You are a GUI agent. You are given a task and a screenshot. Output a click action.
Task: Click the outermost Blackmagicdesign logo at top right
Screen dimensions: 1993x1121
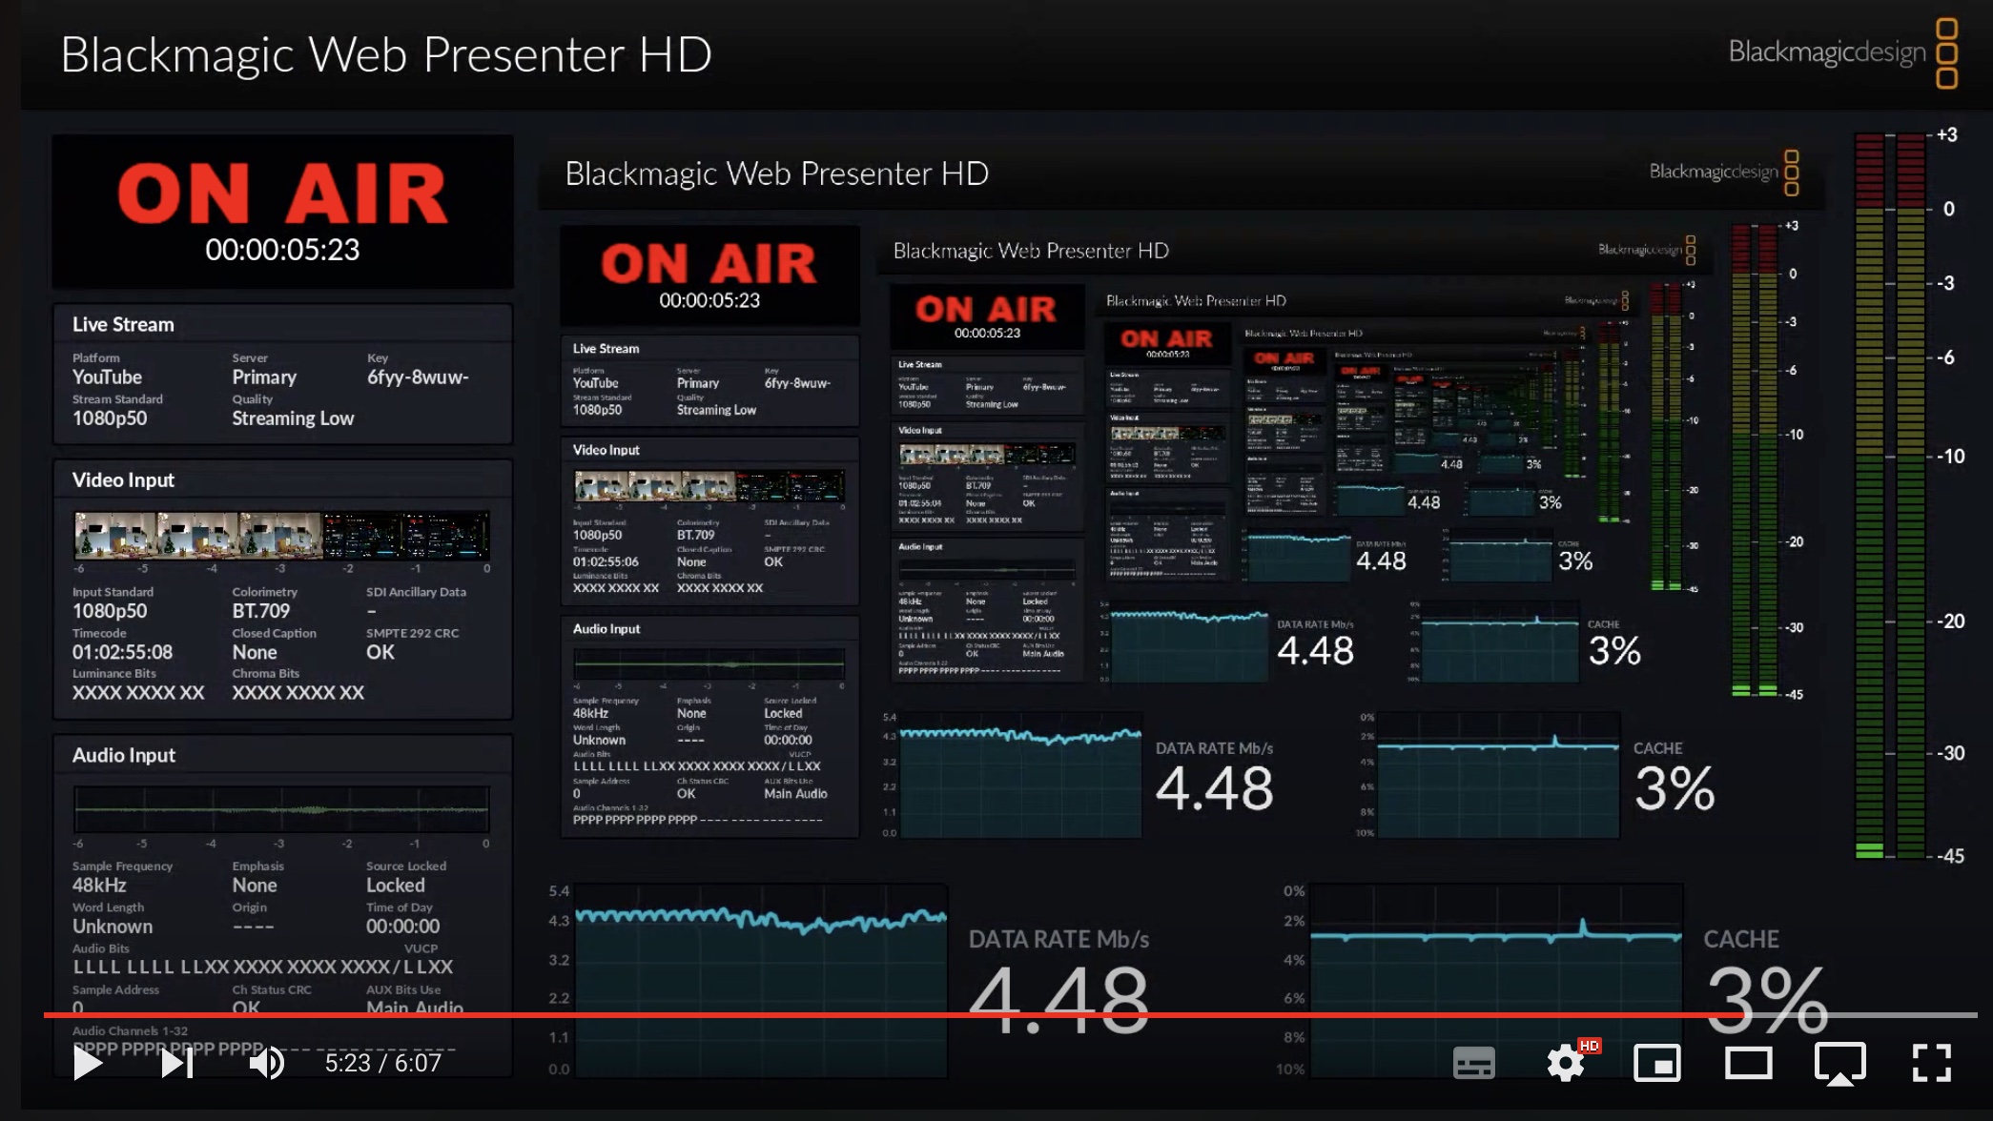click(x=1843, y=52)
